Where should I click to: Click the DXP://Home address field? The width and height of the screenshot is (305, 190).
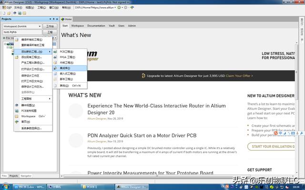click(x=94, y=8)
